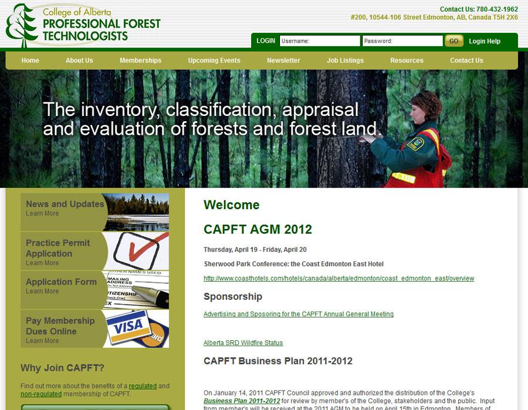The height and width of the screenshot is (410, 528).
Task: Click the CAPFT AGM 2012 heading
Action: tap(258, 229)
